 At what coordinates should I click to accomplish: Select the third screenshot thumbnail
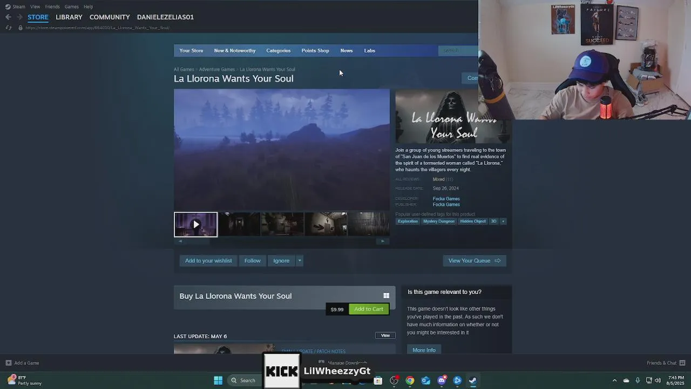click(x=282, y=224)
